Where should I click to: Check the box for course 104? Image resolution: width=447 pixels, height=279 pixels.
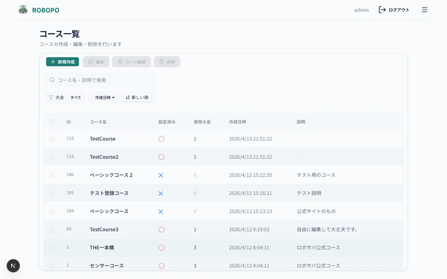click(x=52, y=211)
